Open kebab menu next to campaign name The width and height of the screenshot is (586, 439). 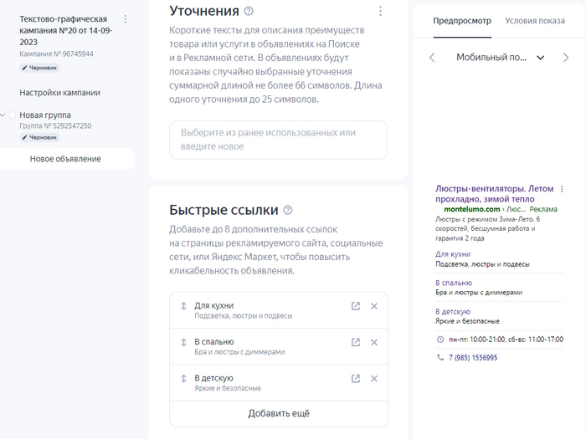pyautogui.click(x=126, y=18)
